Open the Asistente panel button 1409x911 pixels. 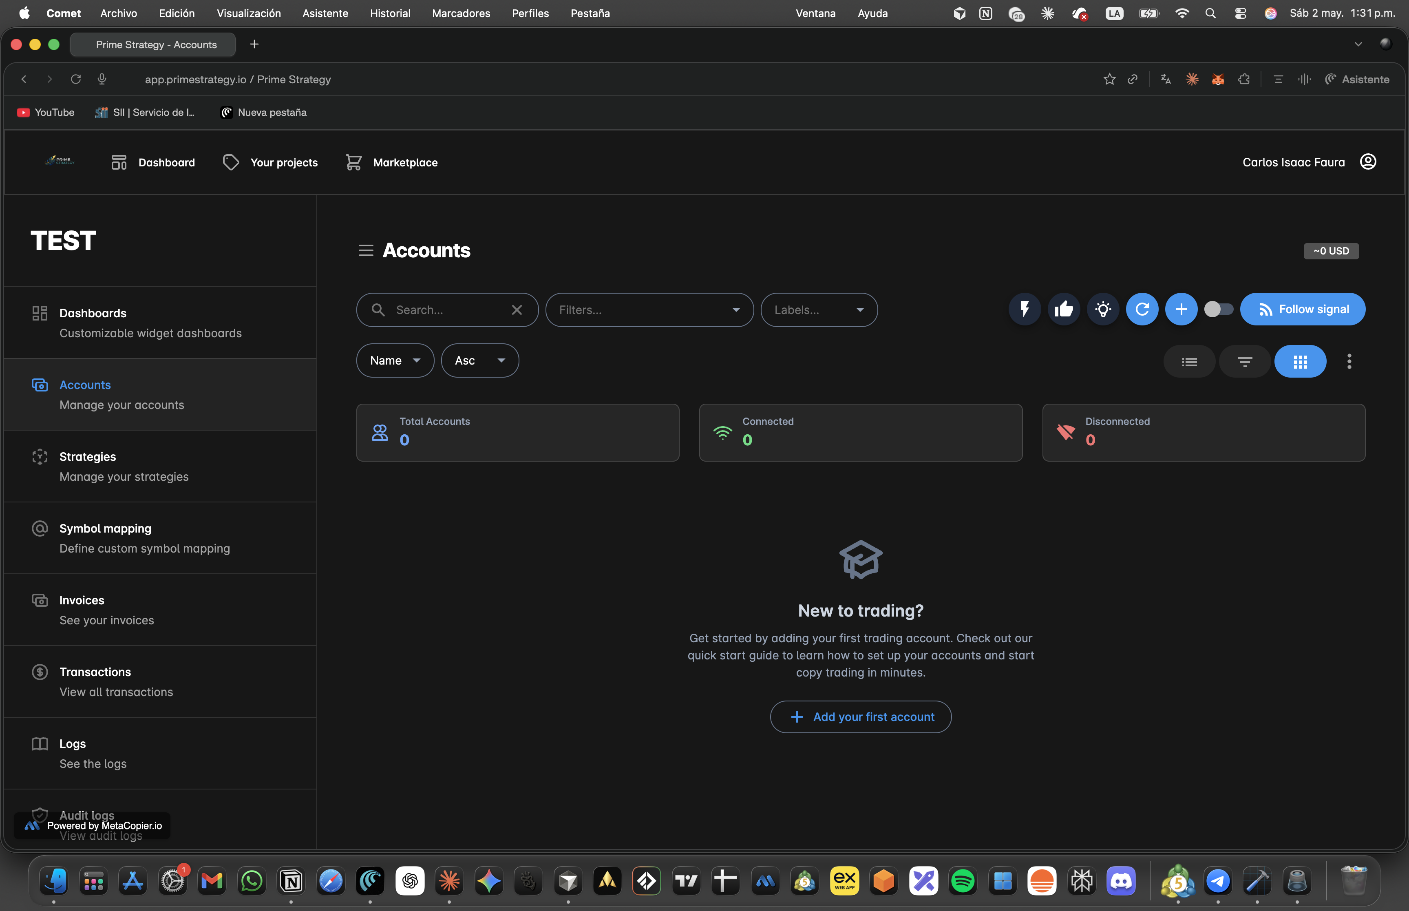[x=1358, y=79]
